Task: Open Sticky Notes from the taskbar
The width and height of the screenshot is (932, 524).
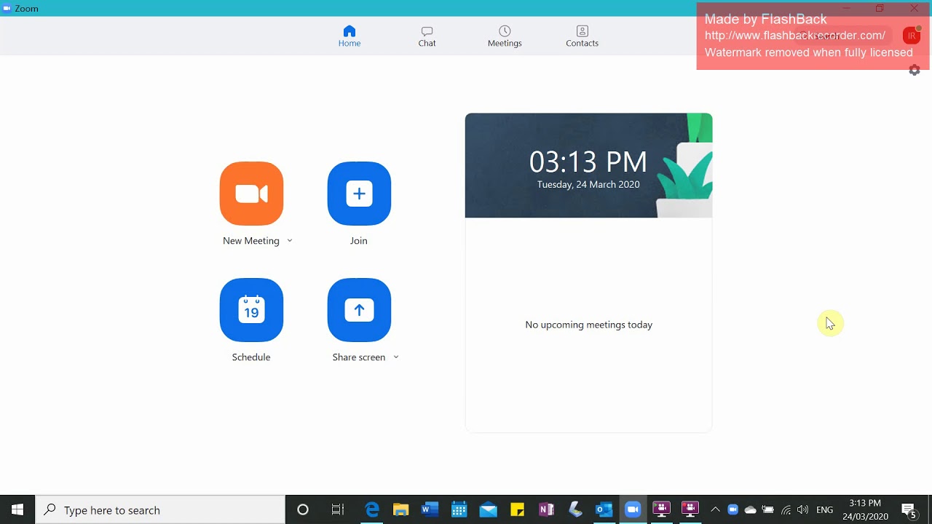Action: (518, 510)
